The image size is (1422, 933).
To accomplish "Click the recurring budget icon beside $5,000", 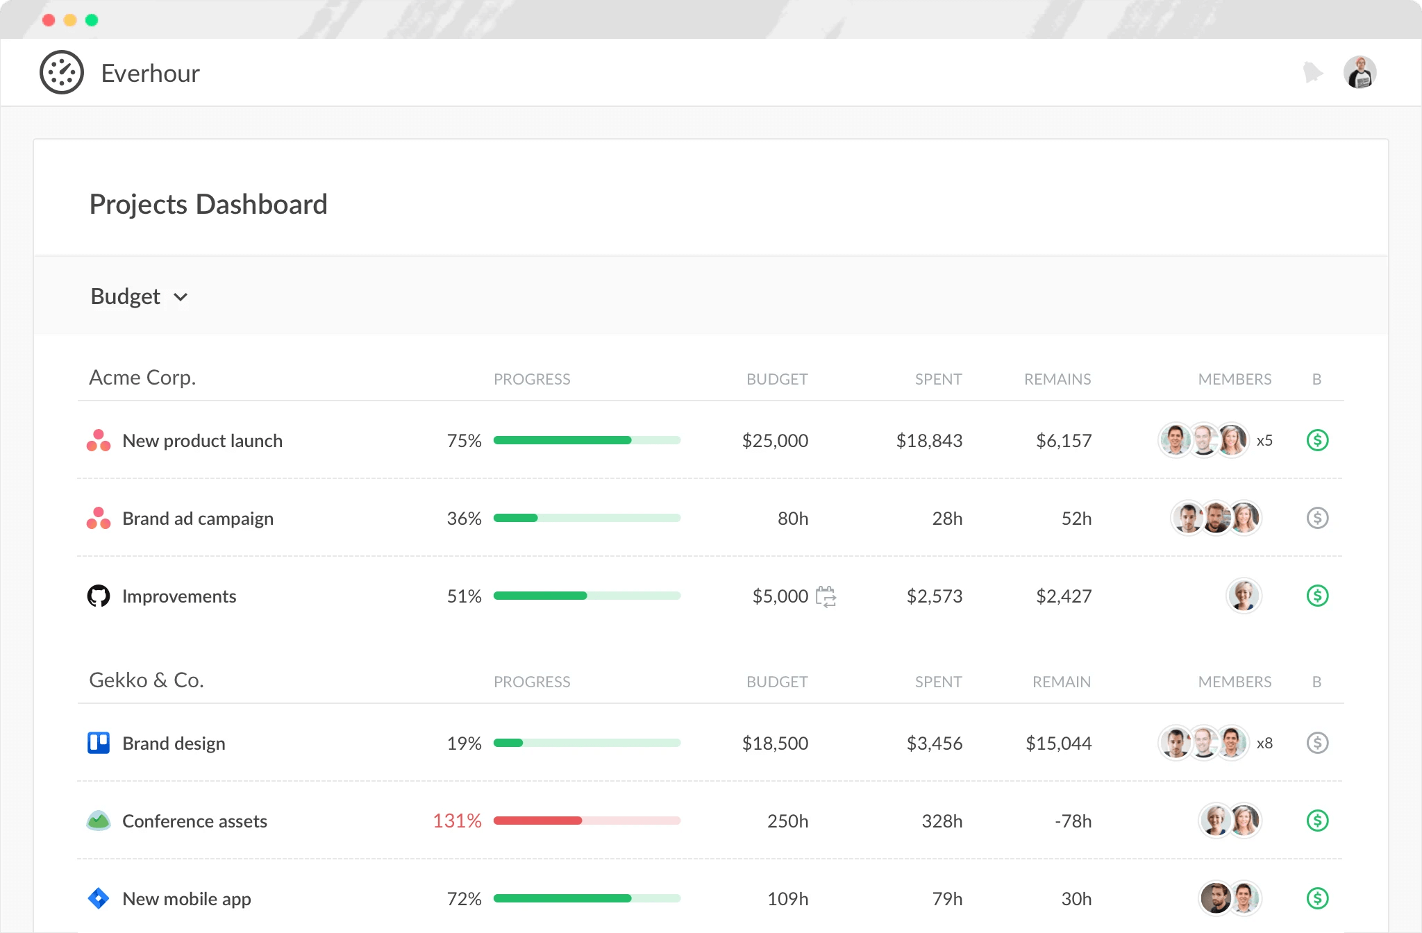I will (x=827, y=596).
